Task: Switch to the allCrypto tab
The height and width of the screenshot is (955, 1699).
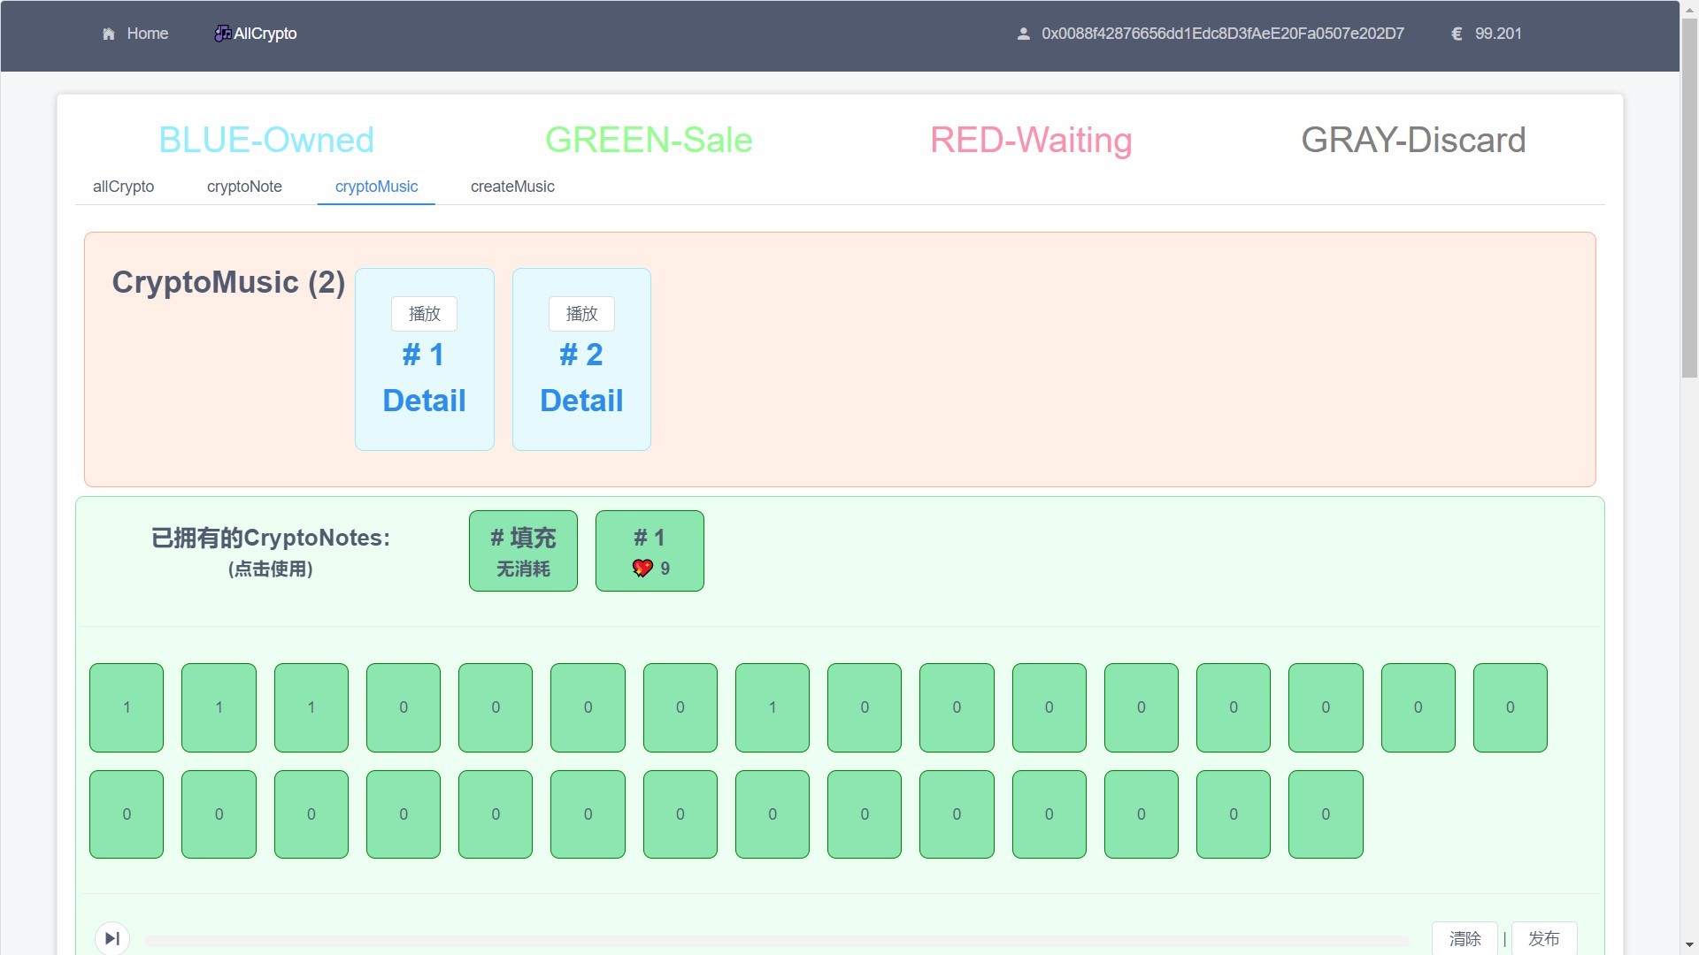Action: pos(123,187)
